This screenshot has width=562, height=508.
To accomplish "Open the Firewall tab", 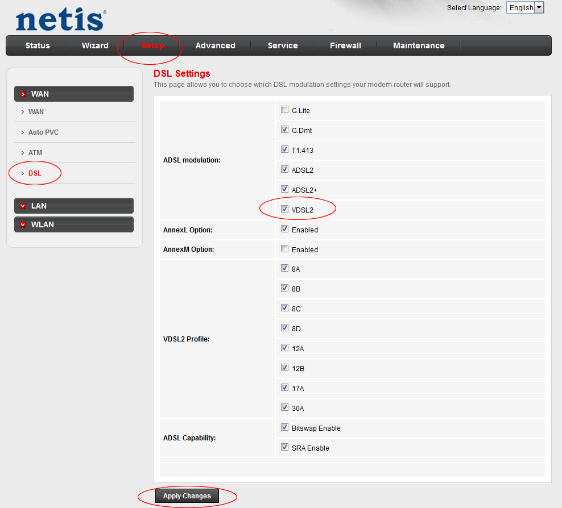I will [345, 45].
